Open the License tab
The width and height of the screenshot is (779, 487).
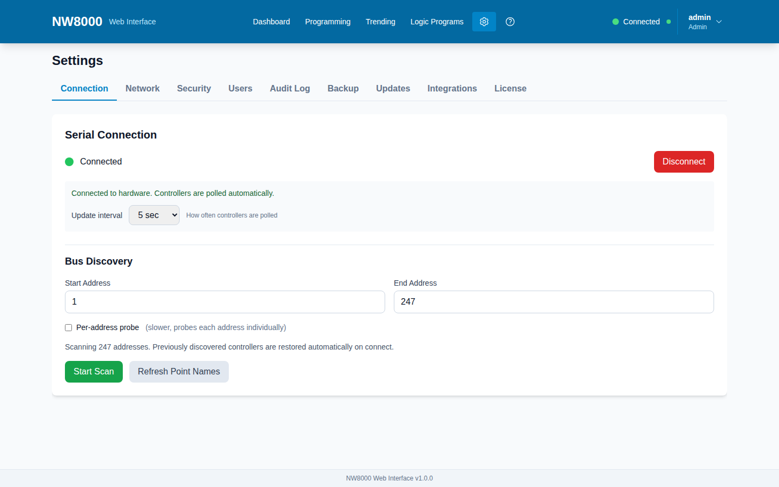click(510, 88)
